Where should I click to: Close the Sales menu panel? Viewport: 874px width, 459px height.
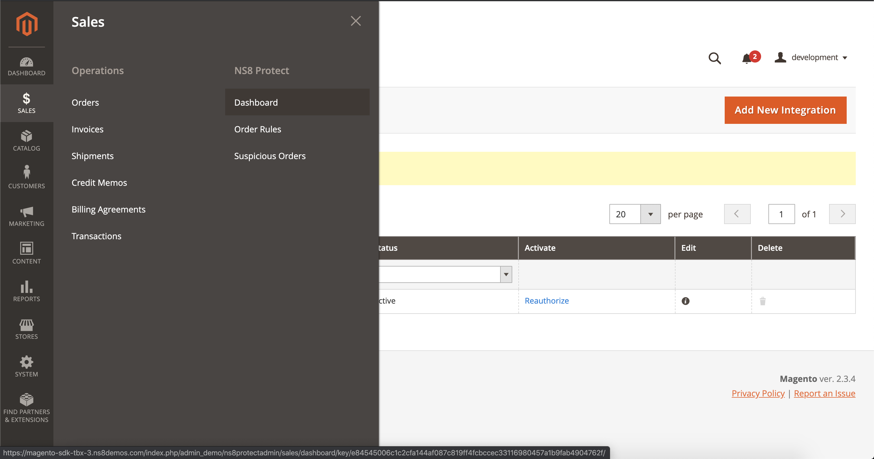(x=356, y=21)
